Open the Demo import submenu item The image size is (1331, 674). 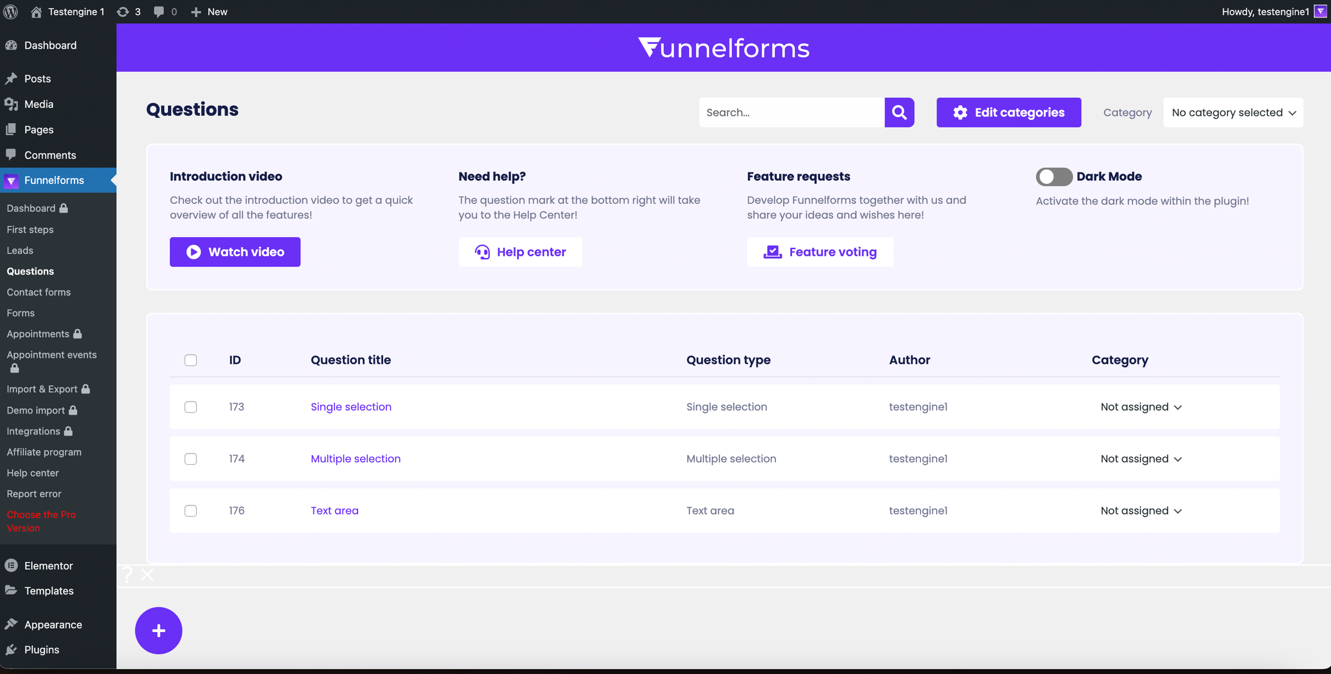[x=36, y=410]
